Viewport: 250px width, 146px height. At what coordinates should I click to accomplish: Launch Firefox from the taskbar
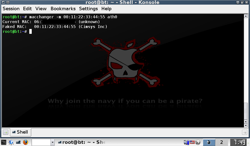click(25, 142)
